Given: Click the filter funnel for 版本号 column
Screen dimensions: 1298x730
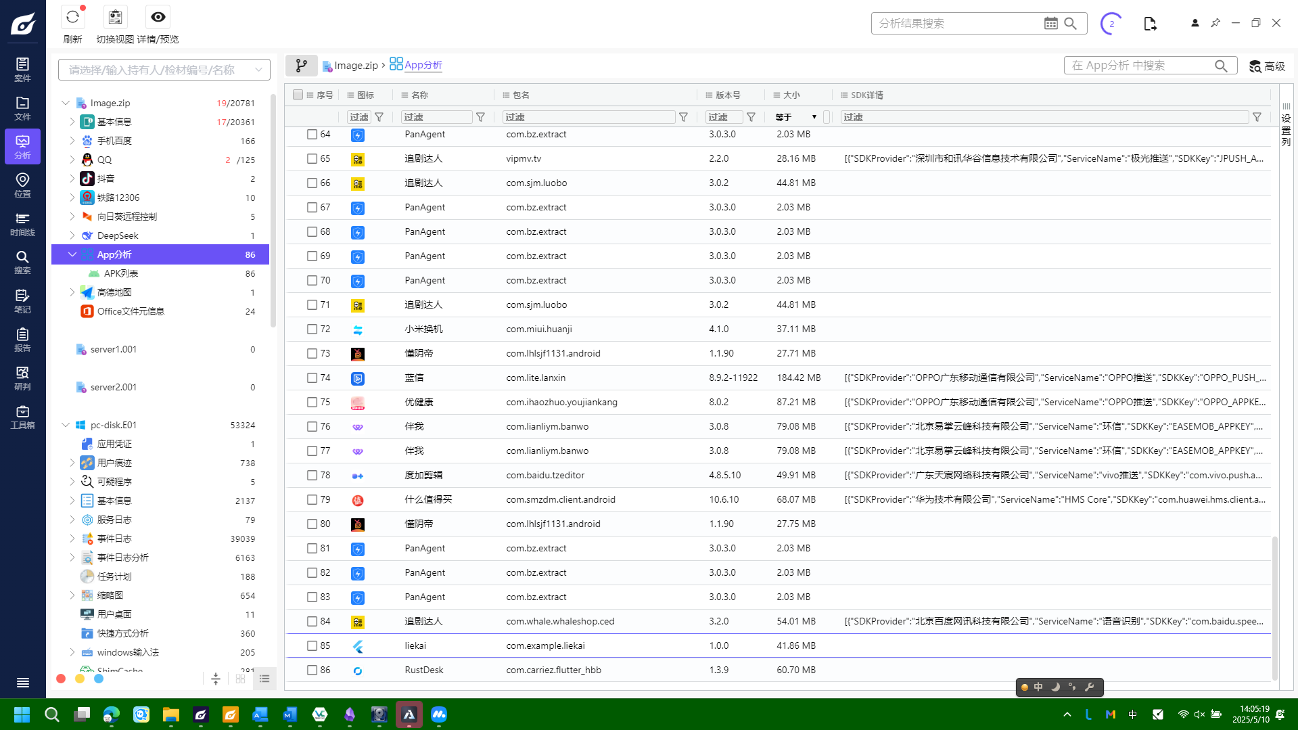Looking at the screenshot, I should [751, 117].
